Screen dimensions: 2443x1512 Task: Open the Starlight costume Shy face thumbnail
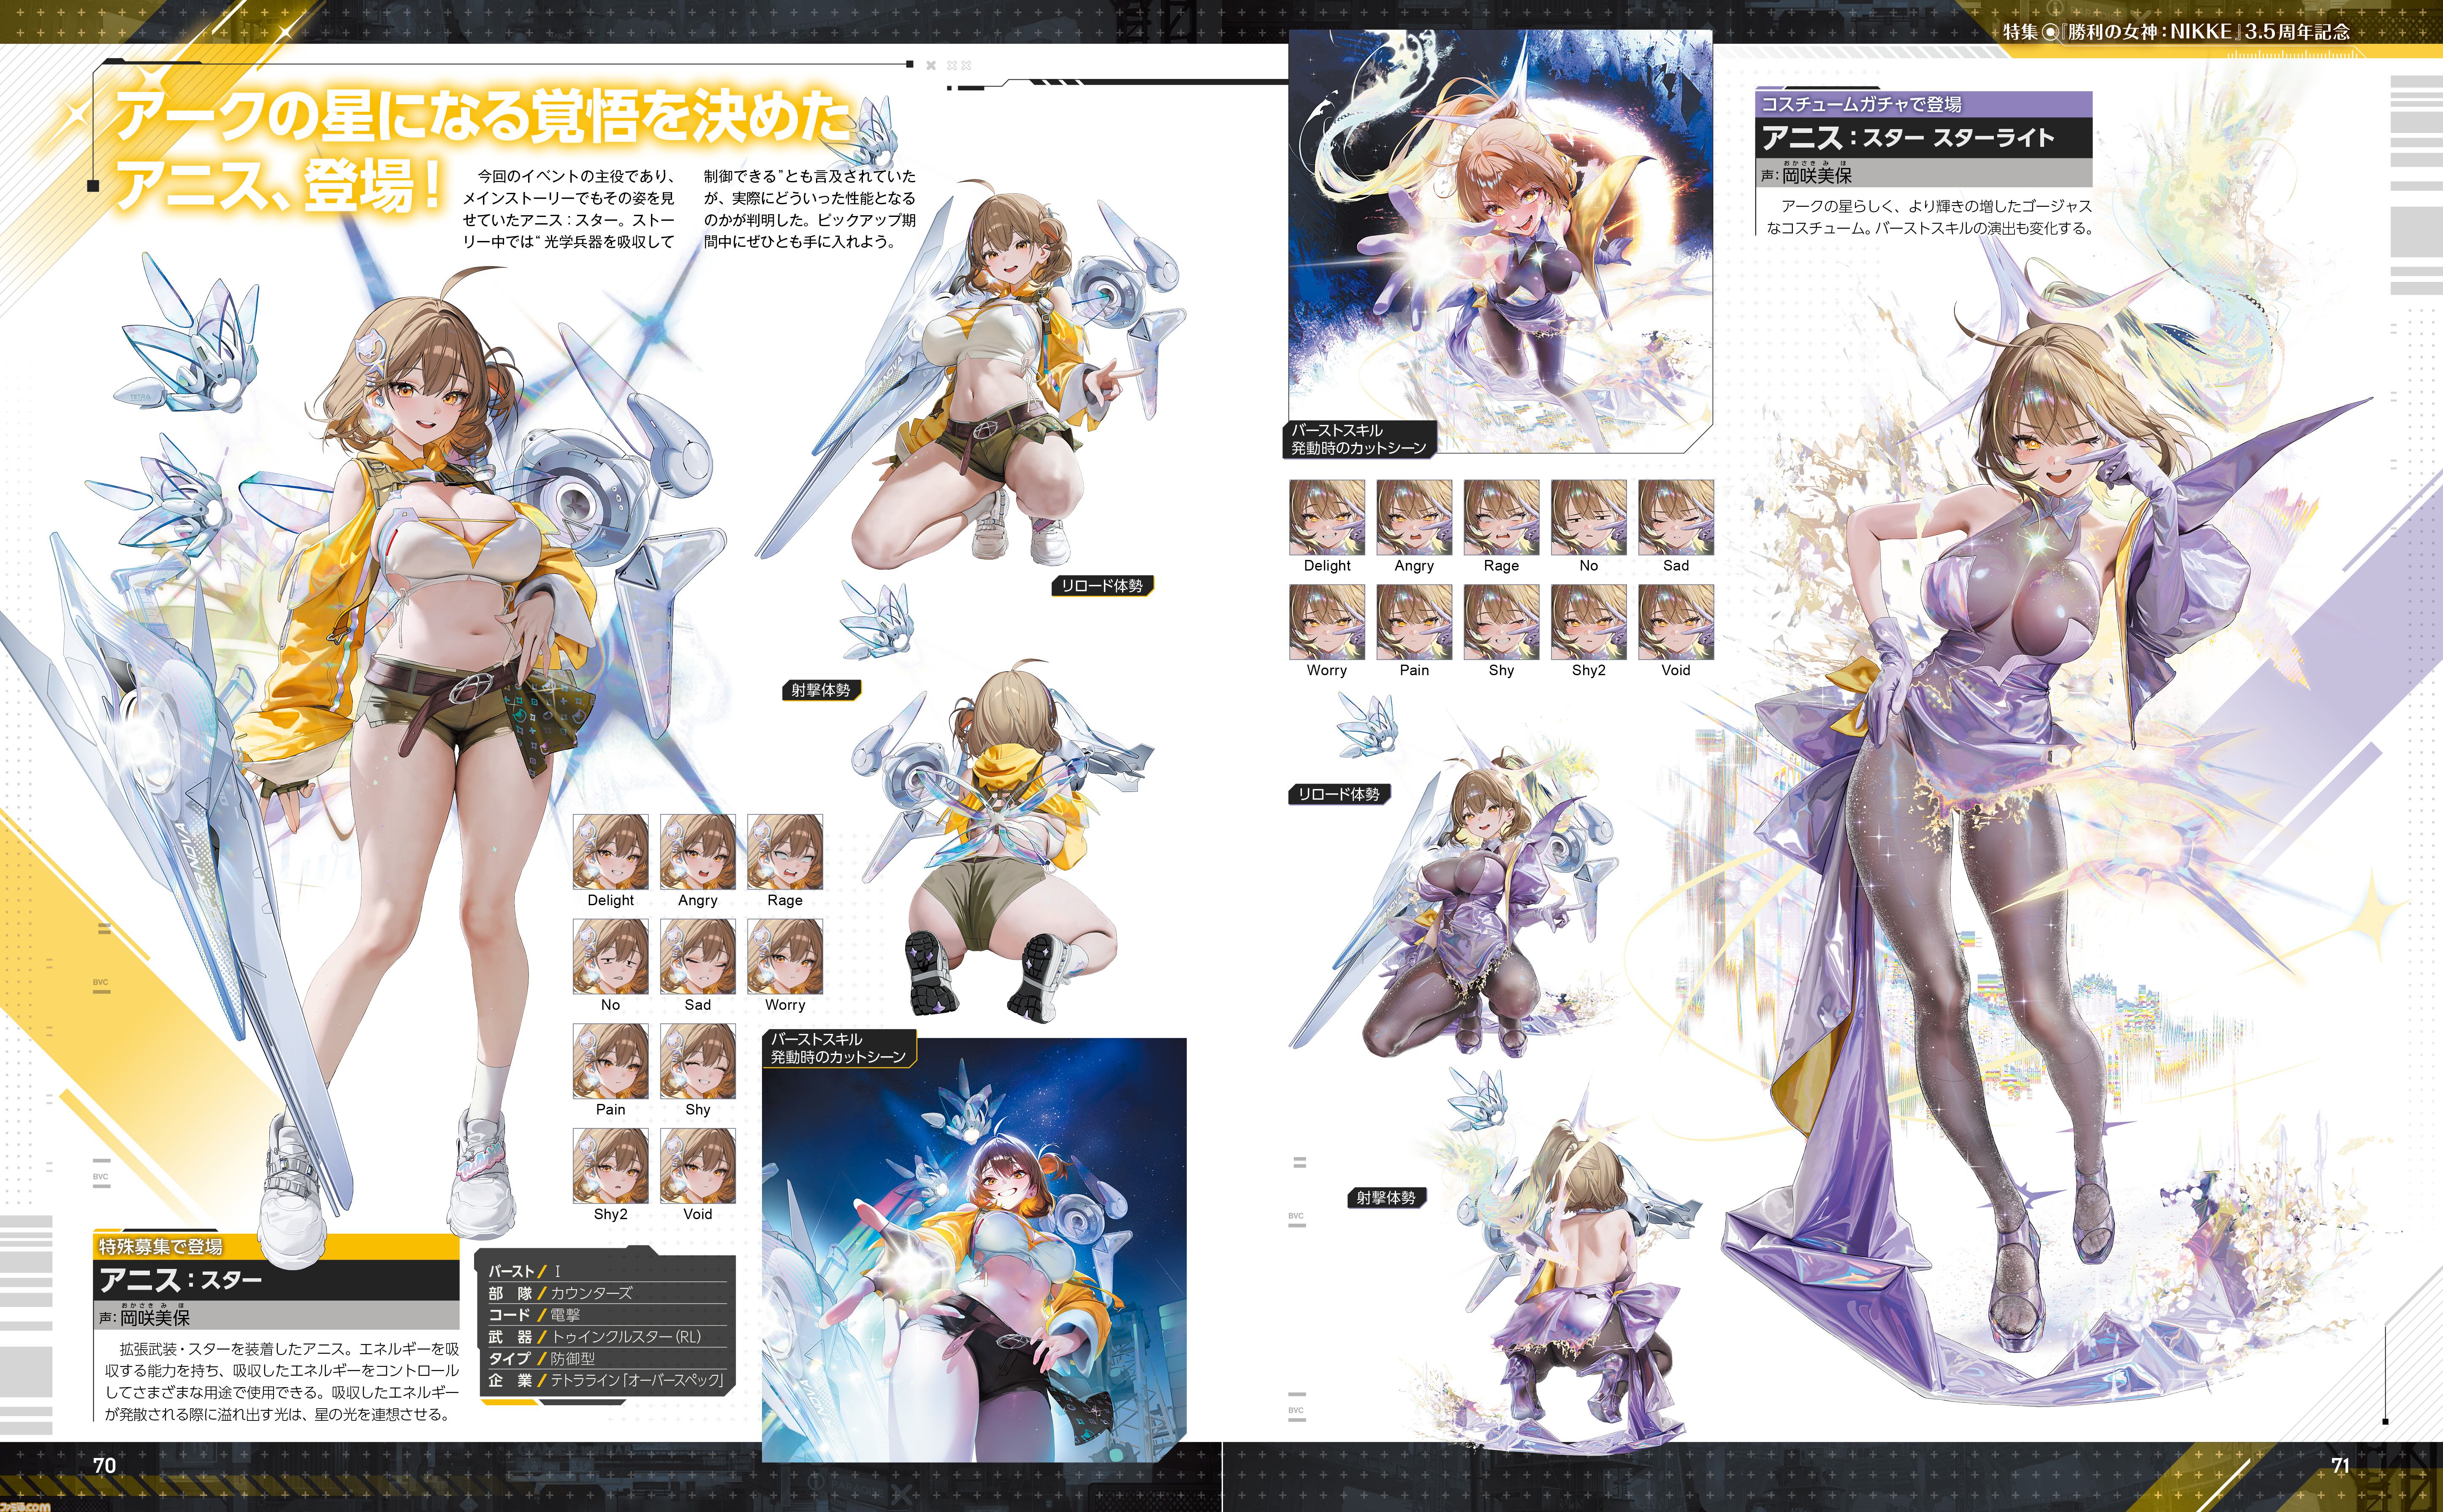click(1502, 622)
